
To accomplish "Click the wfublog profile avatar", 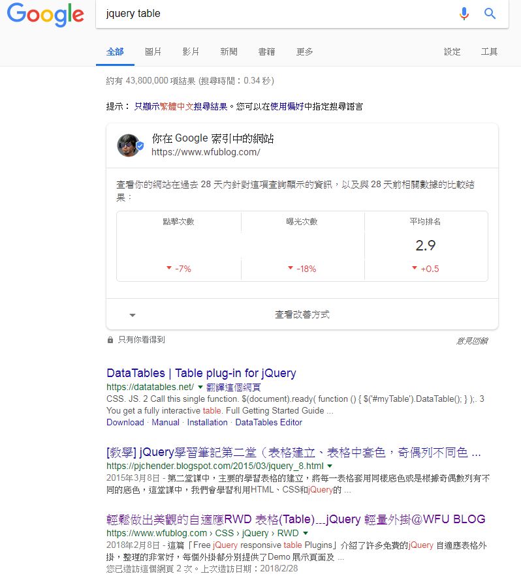I will 129,145.
